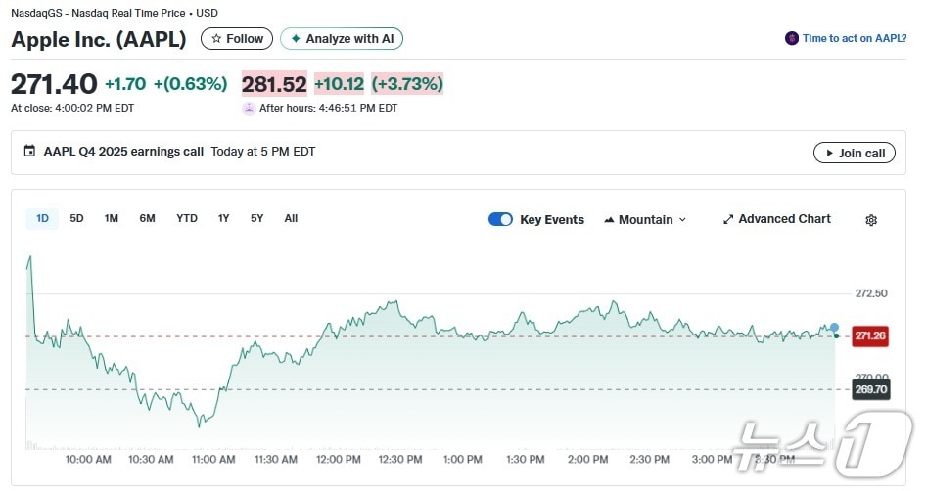Image resolution: width=926 pixels, height=491 pixels.
Task: Select the 1M chart range
Action: click(112, 218)
